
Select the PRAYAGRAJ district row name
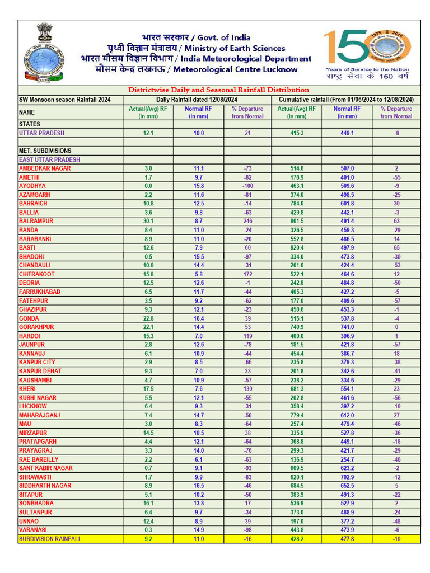pyautogui.click(x=36, y=450)
